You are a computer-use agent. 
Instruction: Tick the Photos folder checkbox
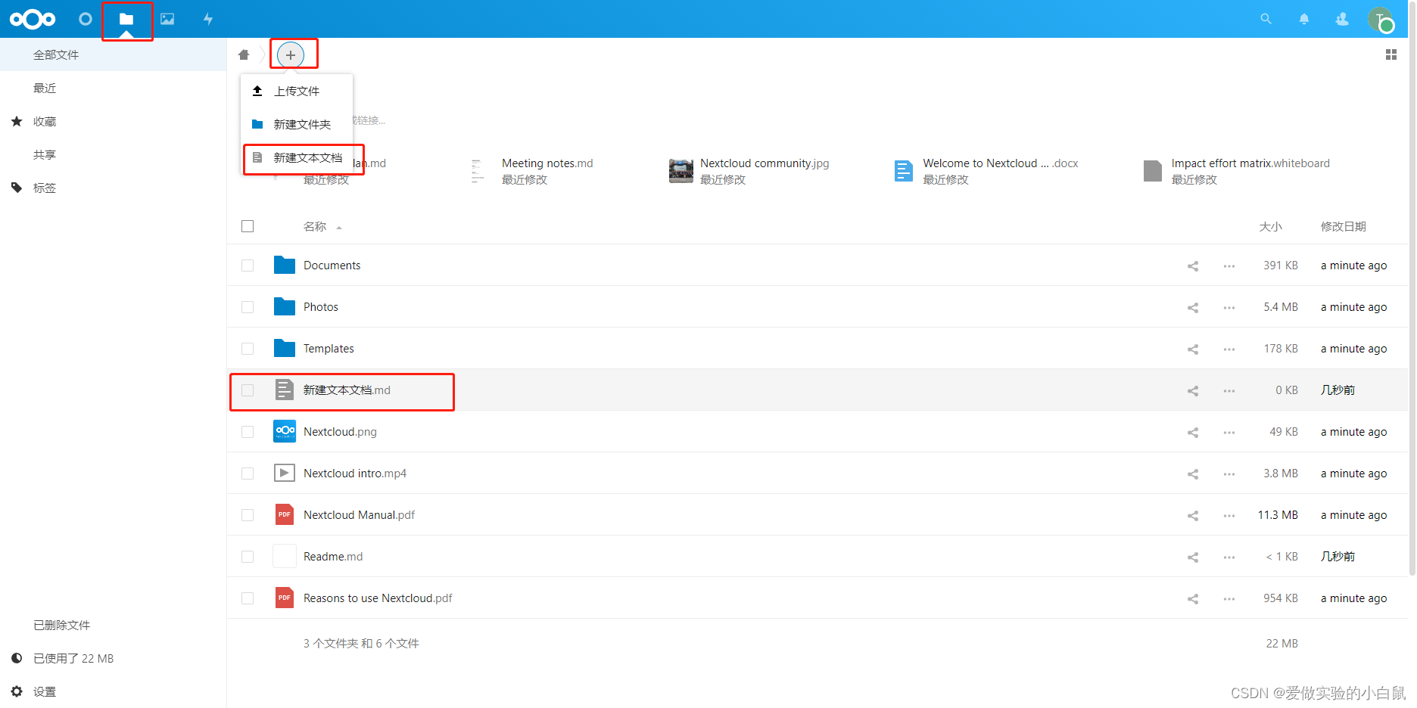(x=248, y=307)
